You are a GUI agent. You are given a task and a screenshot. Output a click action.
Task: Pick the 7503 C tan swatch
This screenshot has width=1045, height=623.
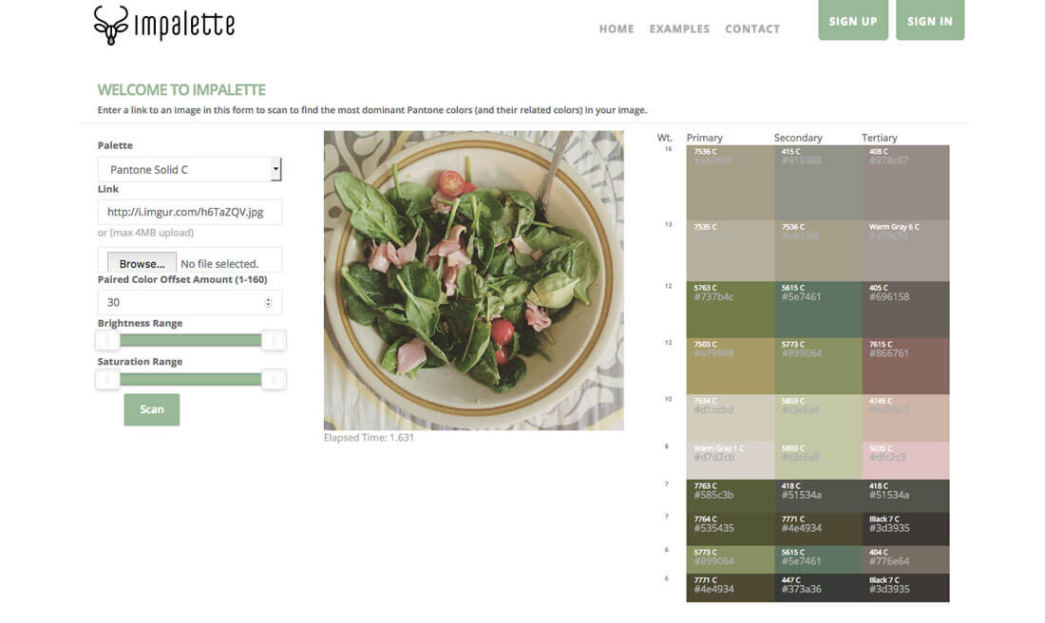click(730, 366)
